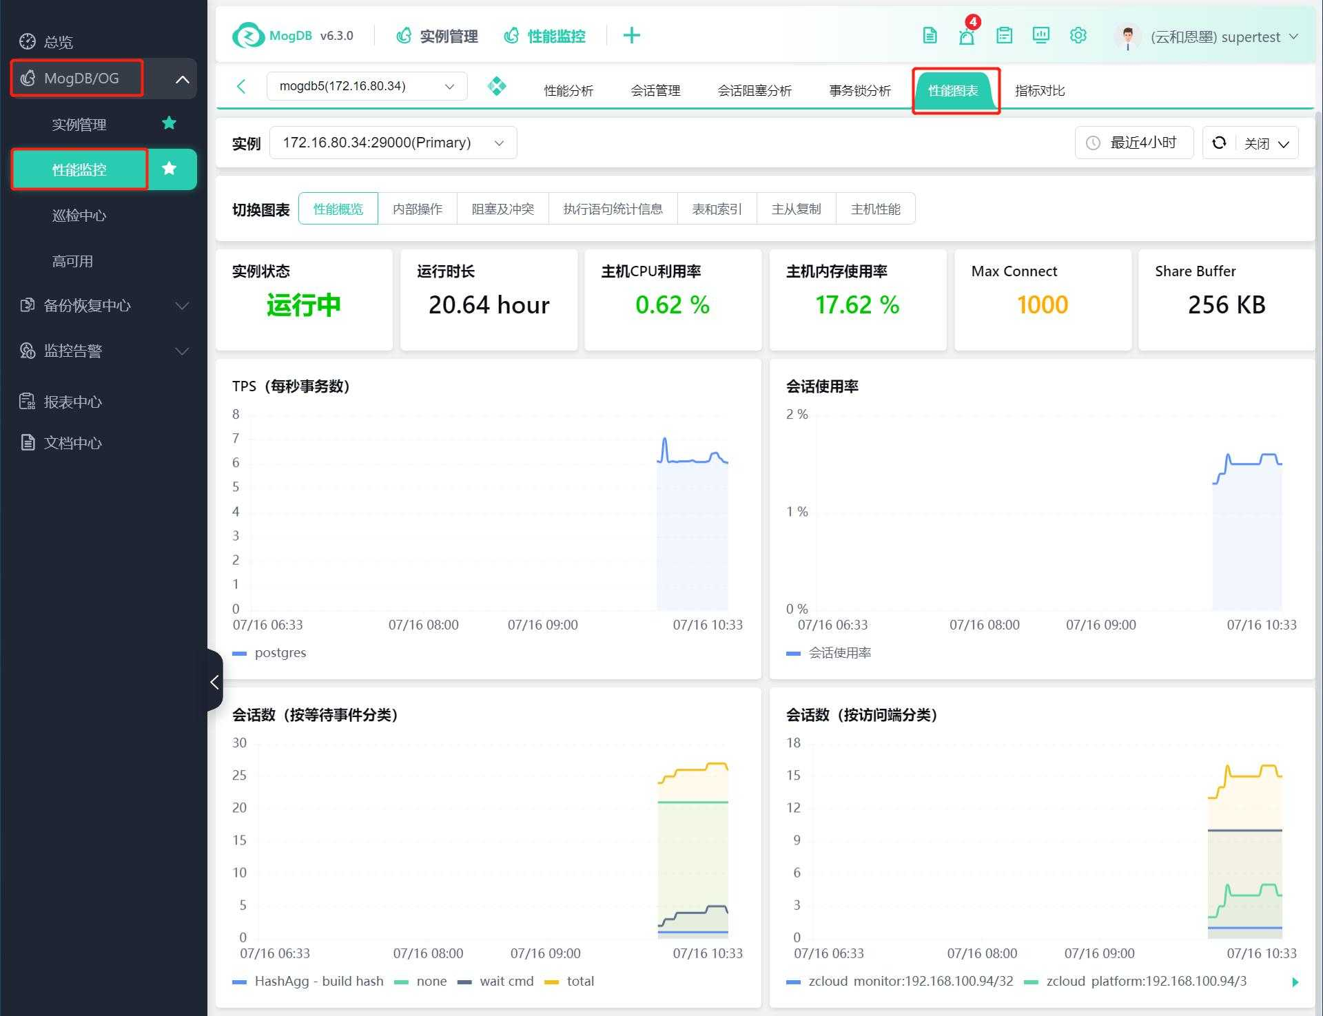Click the Max Connect 1000 value
The width and height of the screenshot is (1323, 1016).
1043,304
